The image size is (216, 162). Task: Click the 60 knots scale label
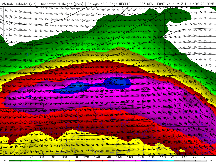pos(20,157)
